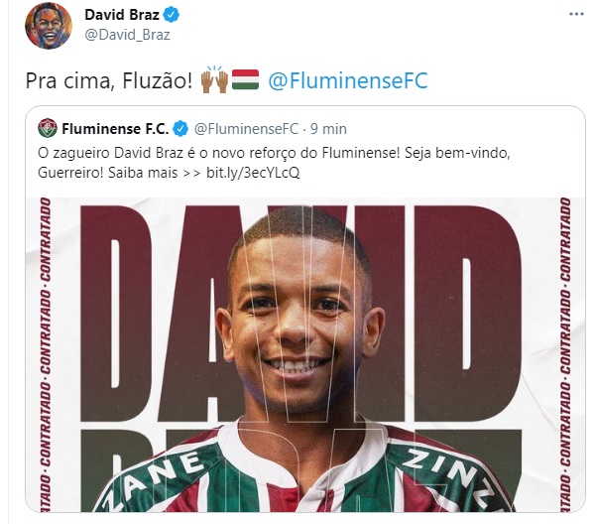Click the 9 min timestamp
This screenshot has width=596, height=524.
(x=328, y=129)
